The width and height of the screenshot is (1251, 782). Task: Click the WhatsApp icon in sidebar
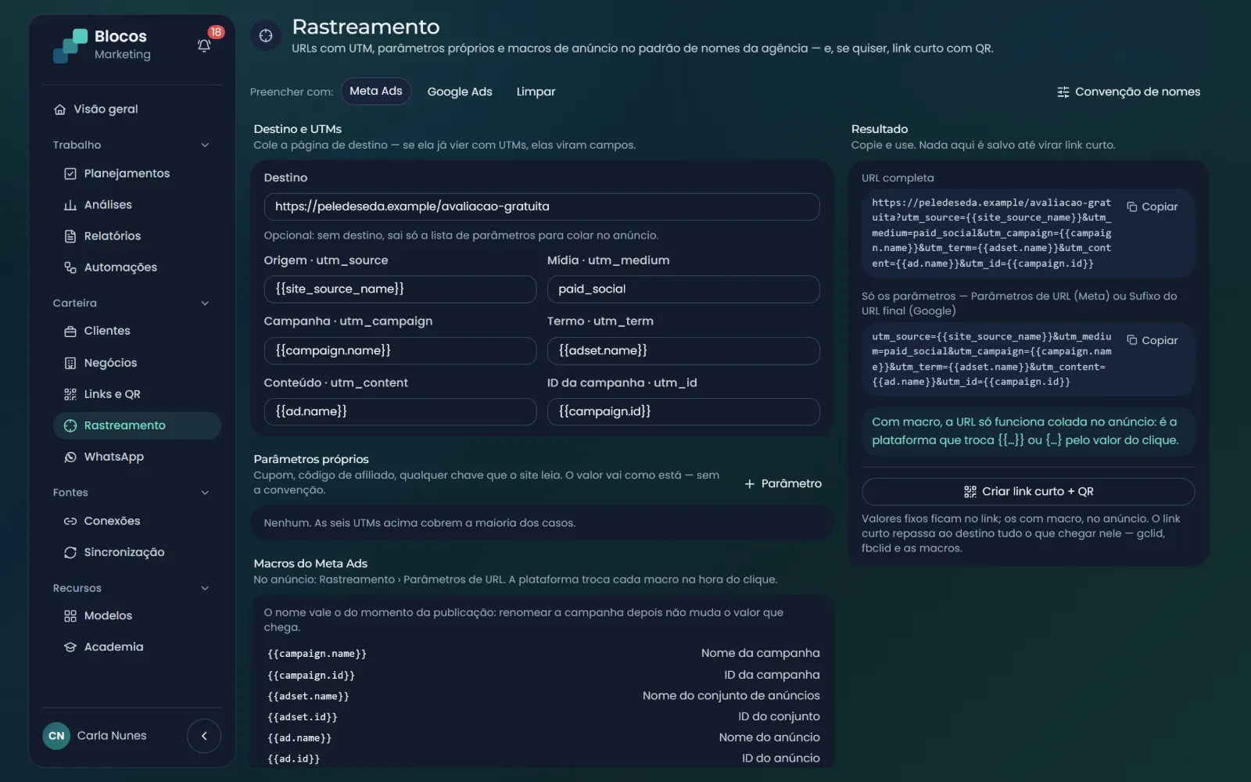click(70, 457)
